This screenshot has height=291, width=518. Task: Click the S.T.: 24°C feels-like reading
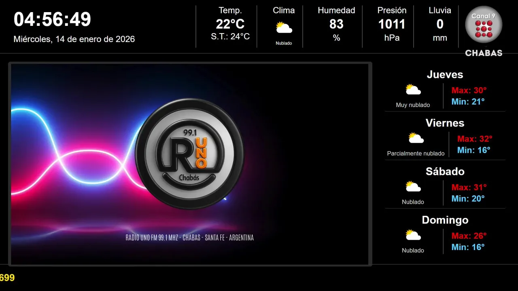(230, 36)
